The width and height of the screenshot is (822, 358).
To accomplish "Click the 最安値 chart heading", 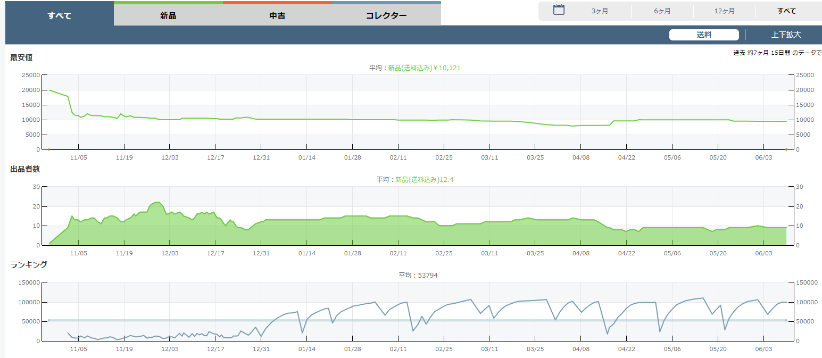I will [21, 57].
